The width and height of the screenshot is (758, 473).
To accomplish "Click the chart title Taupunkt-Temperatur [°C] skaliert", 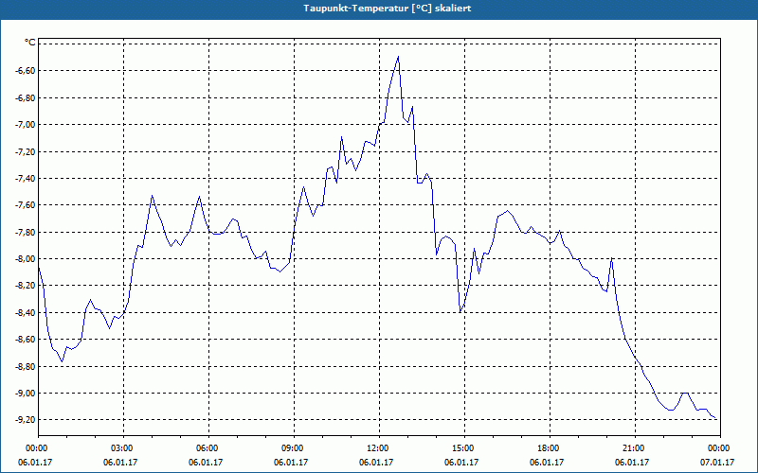I will click(388, 9).
